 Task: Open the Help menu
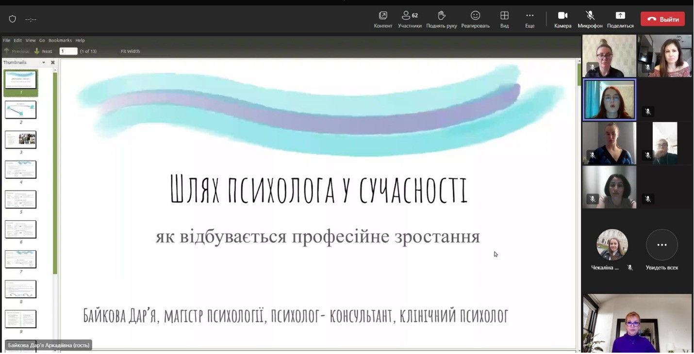80,40
